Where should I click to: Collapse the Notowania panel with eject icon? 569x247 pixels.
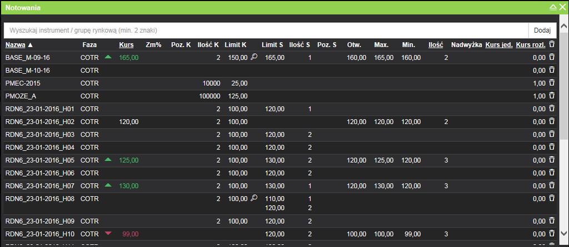coord(553,7)
